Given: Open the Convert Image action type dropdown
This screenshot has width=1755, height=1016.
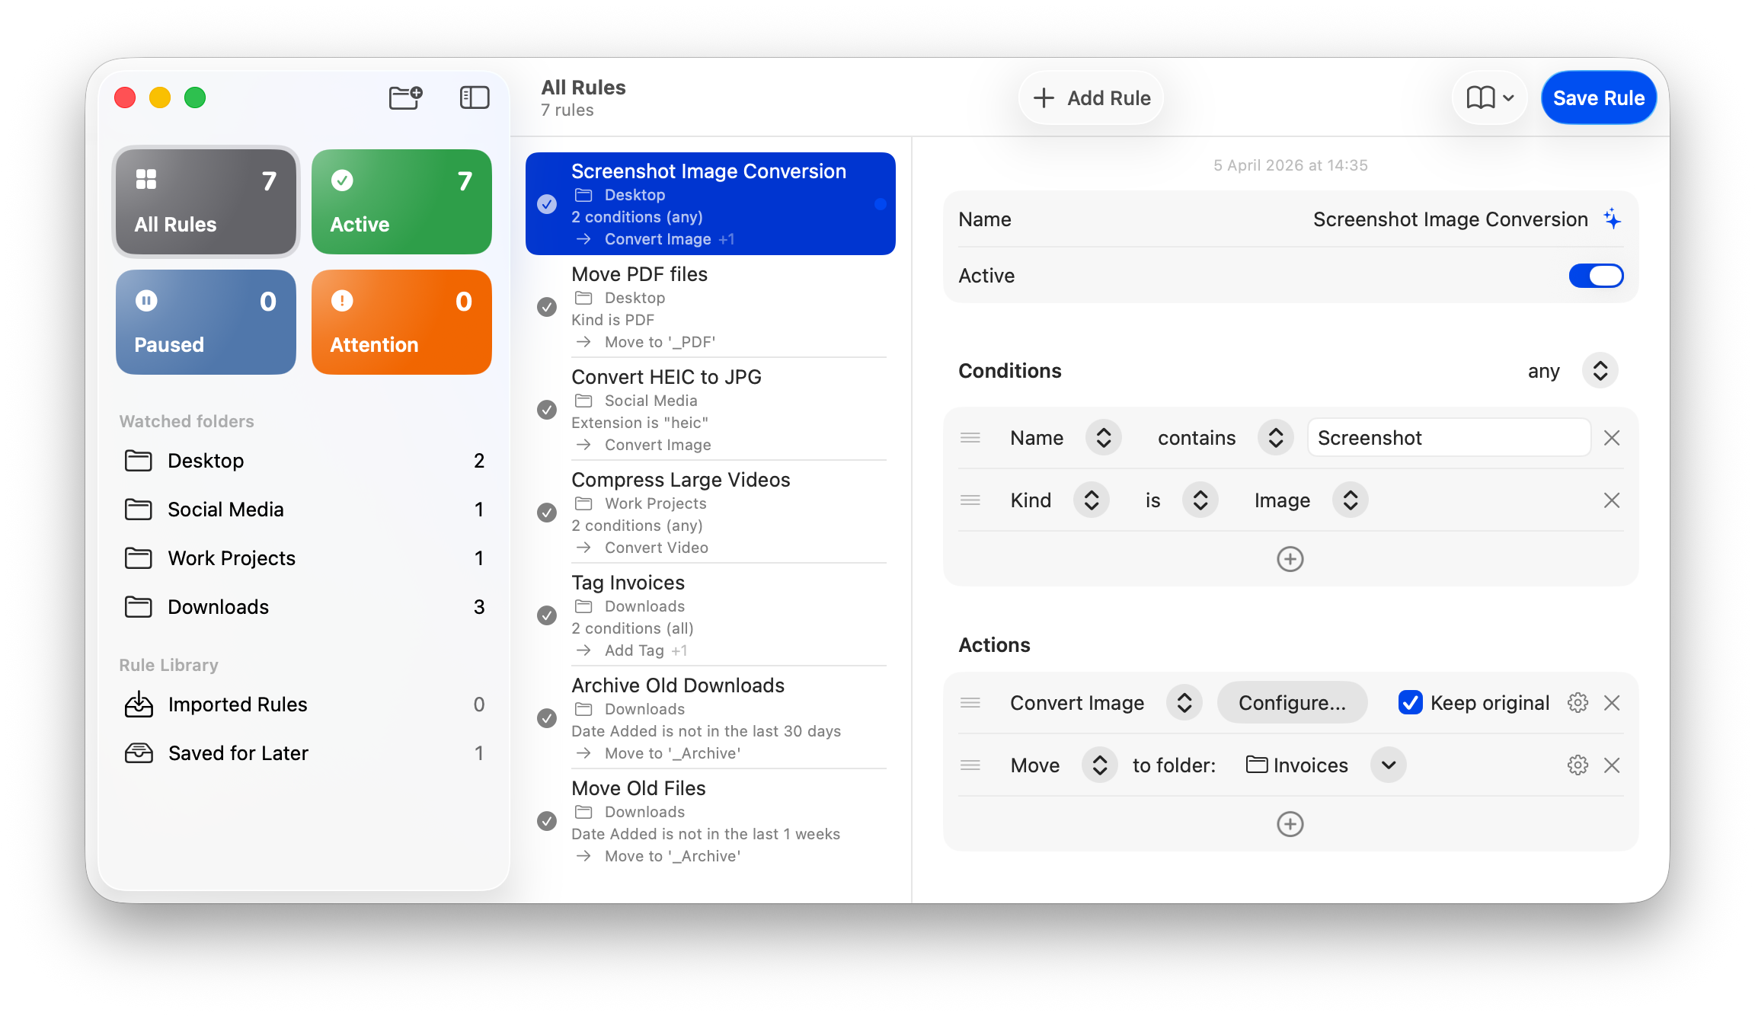Looking at the screenshot, I should pos(1184,703).
